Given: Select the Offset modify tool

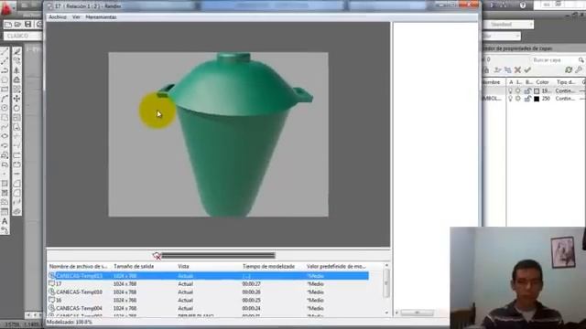Looking at the screenshot, I should (16, 80).
